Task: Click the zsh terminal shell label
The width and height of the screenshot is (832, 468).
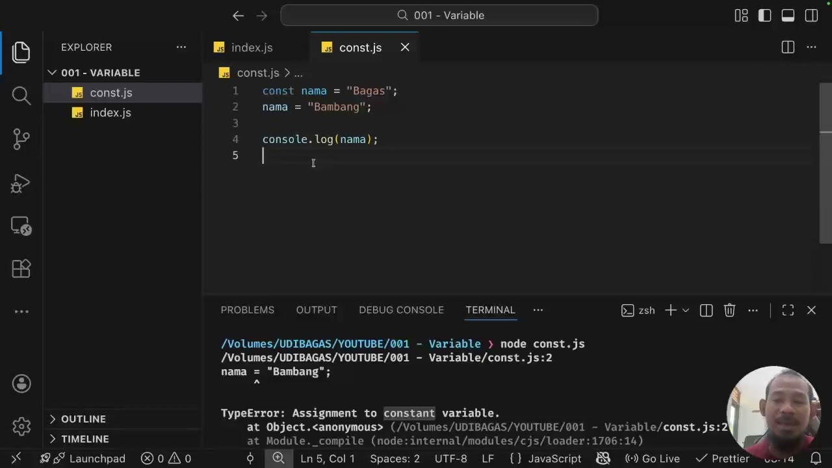Action: tap(638, 311)
